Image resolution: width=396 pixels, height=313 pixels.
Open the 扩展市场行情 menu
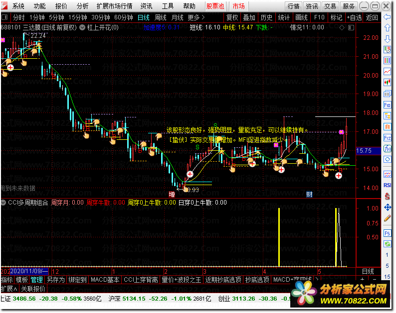(x=114, y=6)
